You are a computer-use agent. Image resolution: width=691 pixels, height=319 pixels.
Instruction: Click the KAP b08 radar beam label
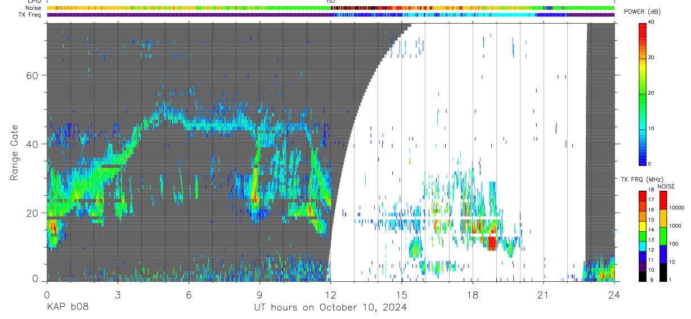pyautogui.click(x=68, y=307)
